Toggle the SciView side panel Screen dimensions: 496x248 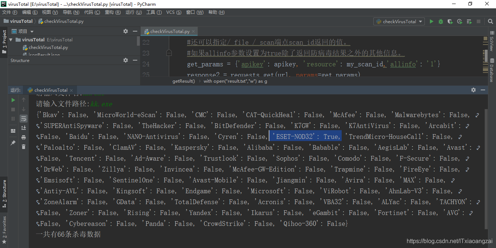coord(492,42)
